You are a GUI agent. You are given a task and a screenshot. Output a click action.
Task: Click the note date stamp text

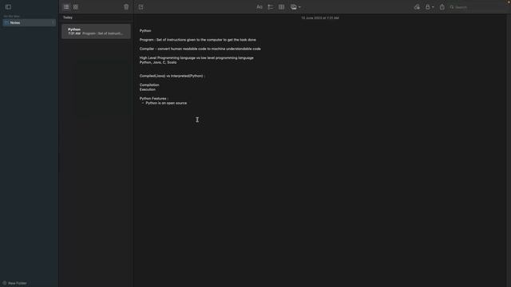[319, 18]
